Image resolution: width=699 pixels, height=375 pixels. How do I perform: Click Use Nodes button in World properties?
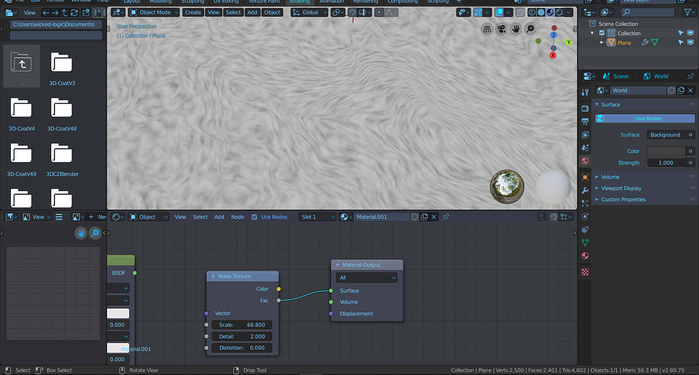[x=645, y=119]
